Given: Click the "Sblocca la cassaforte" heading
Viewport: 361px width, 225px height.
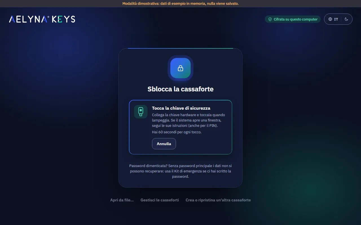Looking at the screenshot, I should point(180,89).
